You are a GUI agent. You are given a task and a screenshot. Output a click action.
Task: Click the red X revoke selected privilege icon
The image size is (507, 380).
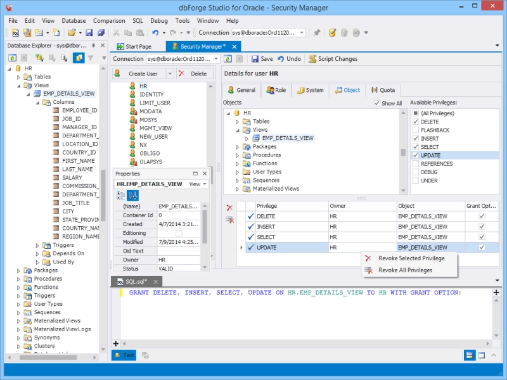coord(229,208)
